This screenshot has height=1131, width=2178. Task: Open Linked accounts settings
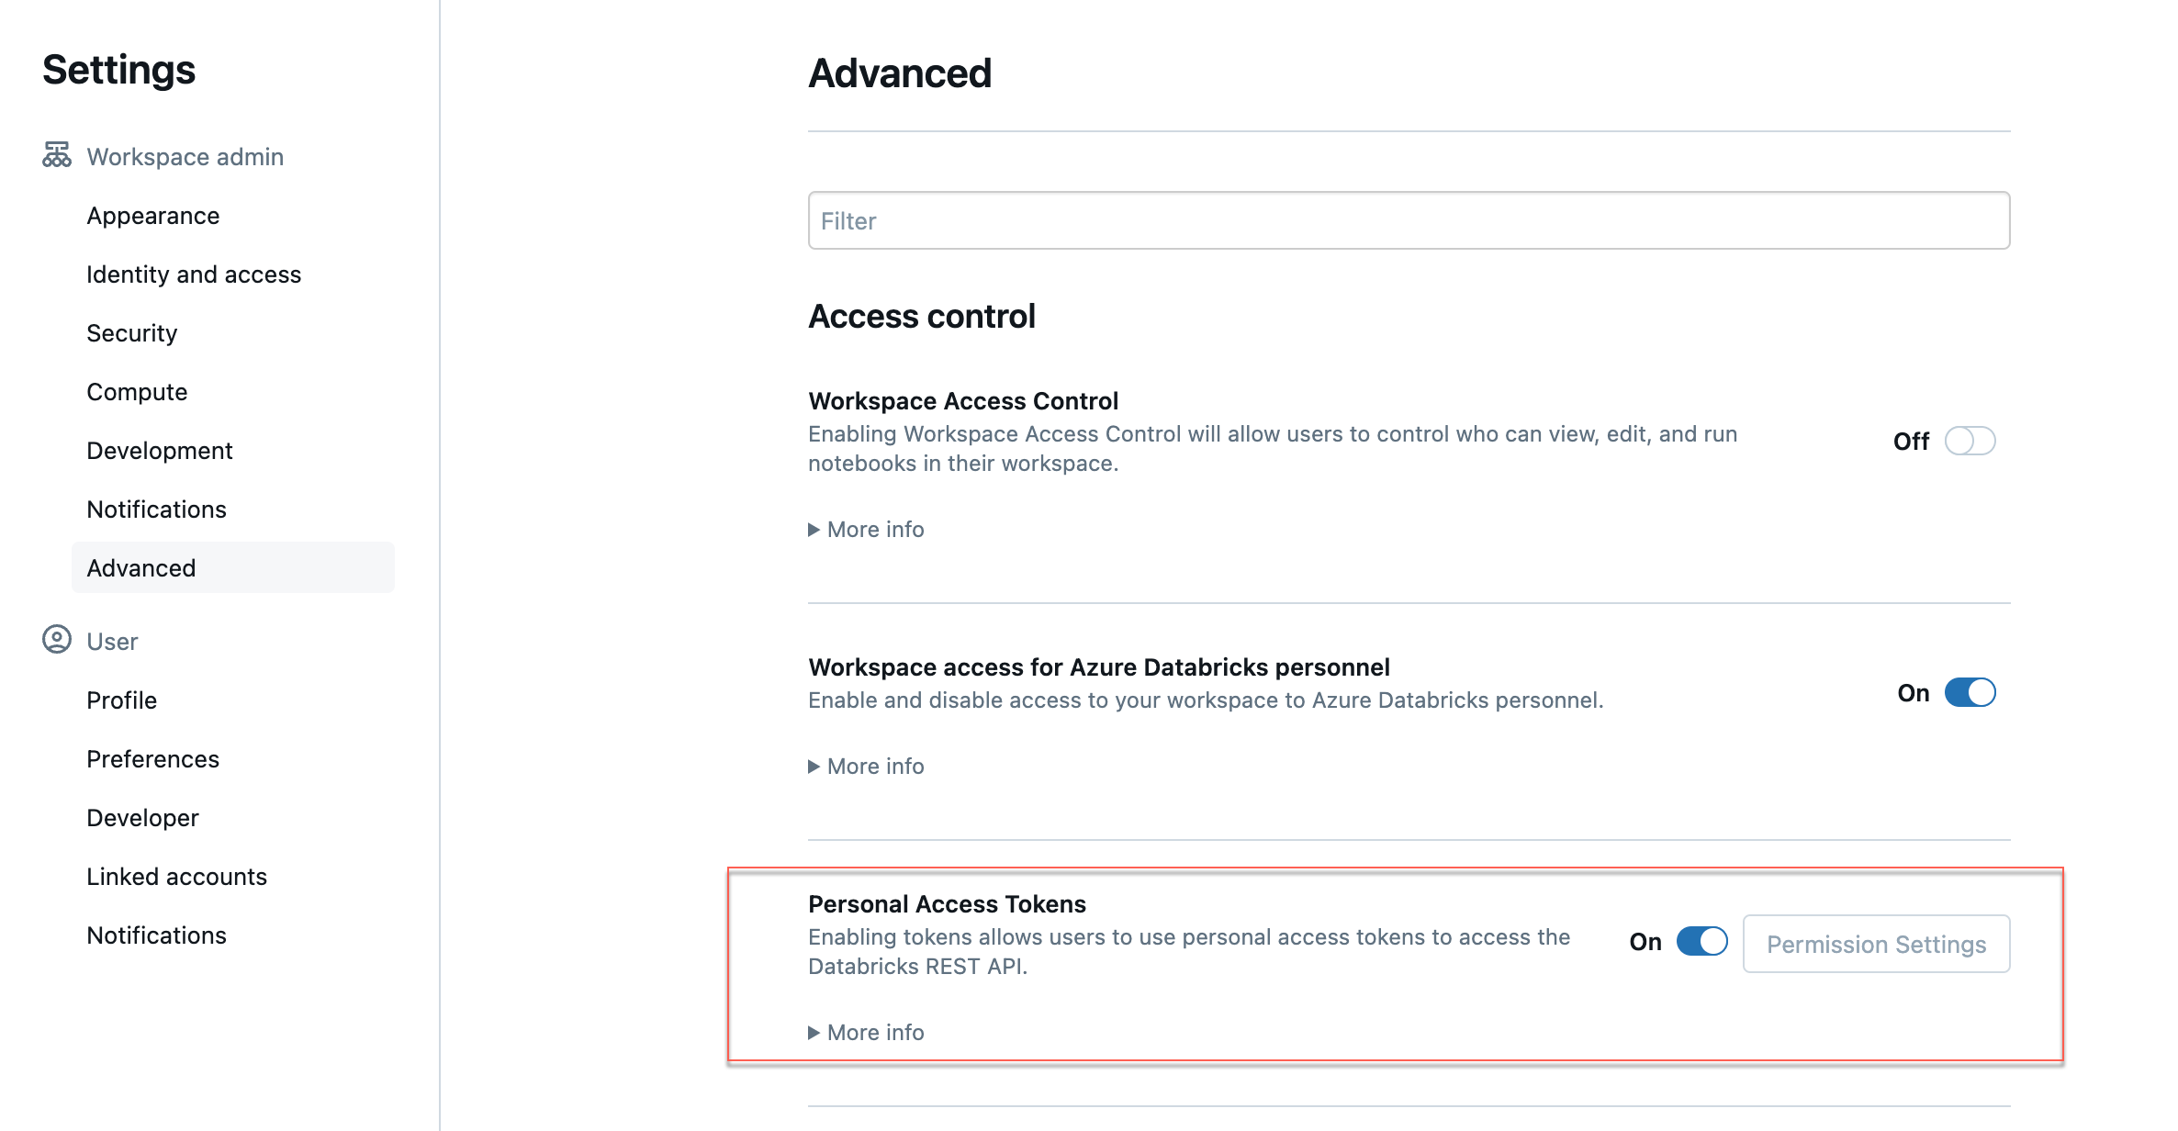click(x=176, y=877)
